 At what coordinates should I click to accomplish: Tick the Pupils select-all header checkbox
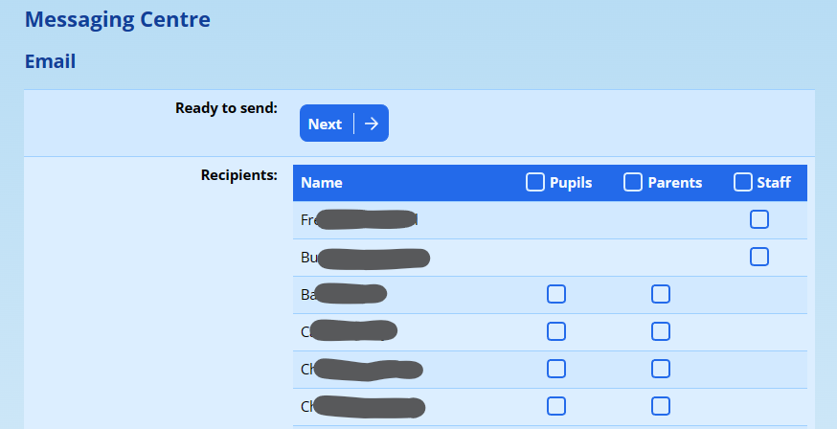[535, 182]
